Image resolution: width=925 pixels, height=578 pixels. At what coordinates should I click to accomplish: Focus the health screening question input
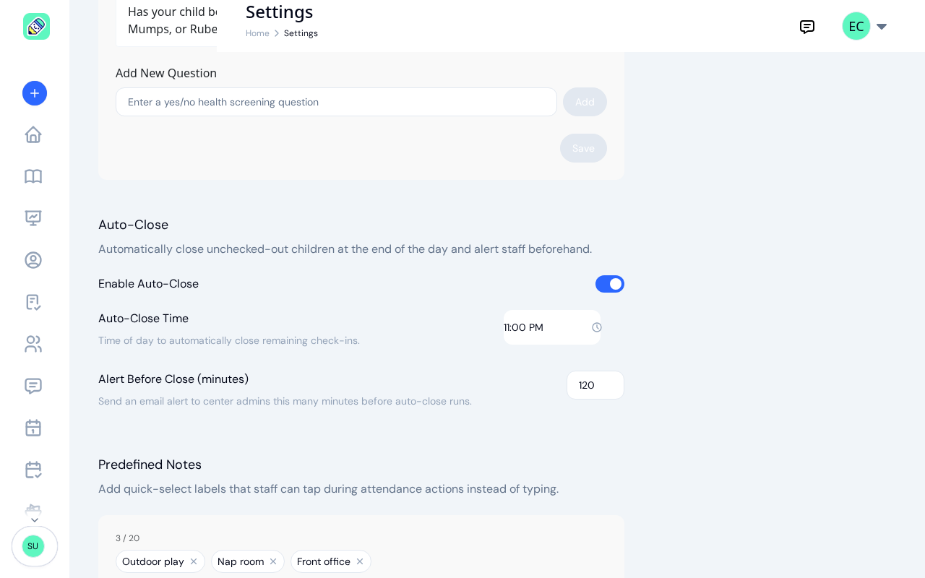336,102
